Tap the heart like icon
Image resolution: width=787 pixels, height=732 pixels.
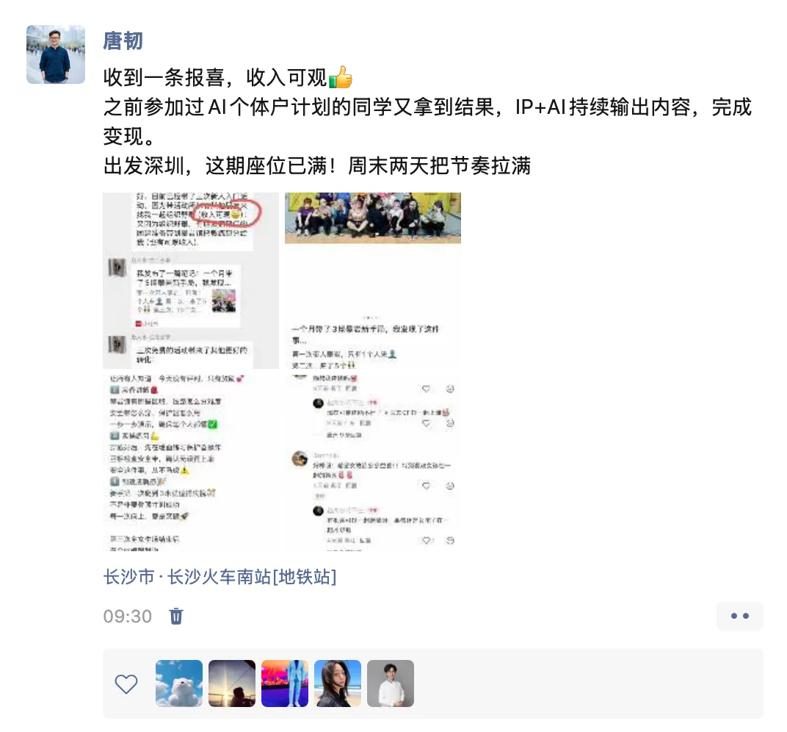coord(126,683)
